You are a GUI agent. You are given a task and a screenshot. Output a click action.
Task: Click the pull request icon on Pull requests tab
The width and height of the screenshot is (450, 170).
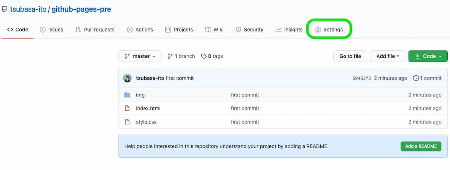[78, 30]
